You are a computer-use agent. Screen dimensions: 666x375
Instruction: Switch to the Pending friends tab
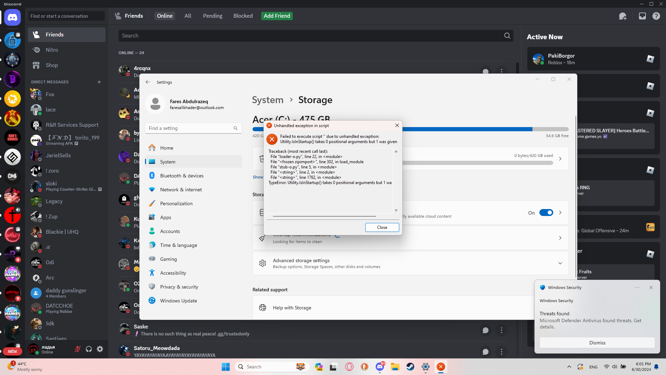[x=213, y=16]
